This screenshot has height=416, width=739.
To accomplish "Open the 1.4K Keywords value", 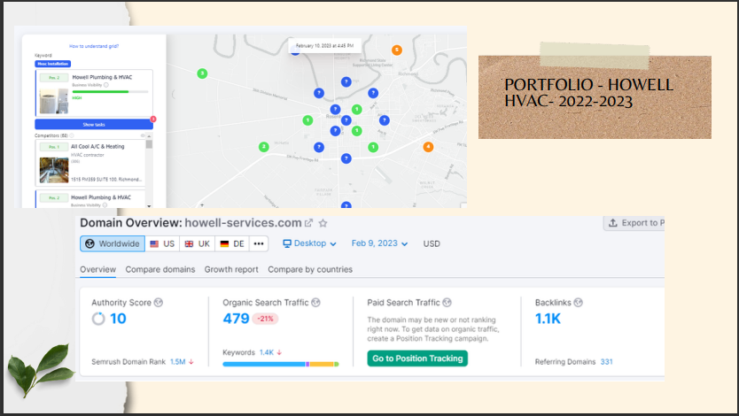I will coord(267,352).
